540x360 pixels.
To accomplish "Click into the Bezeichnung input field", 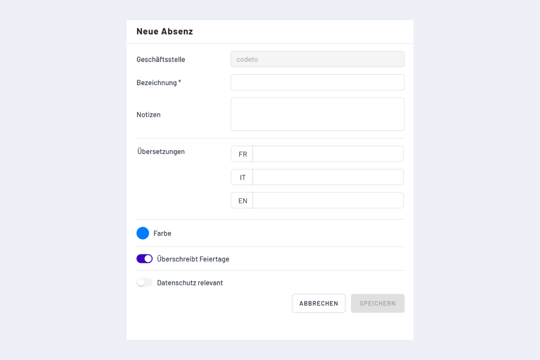I will point(317,82).
